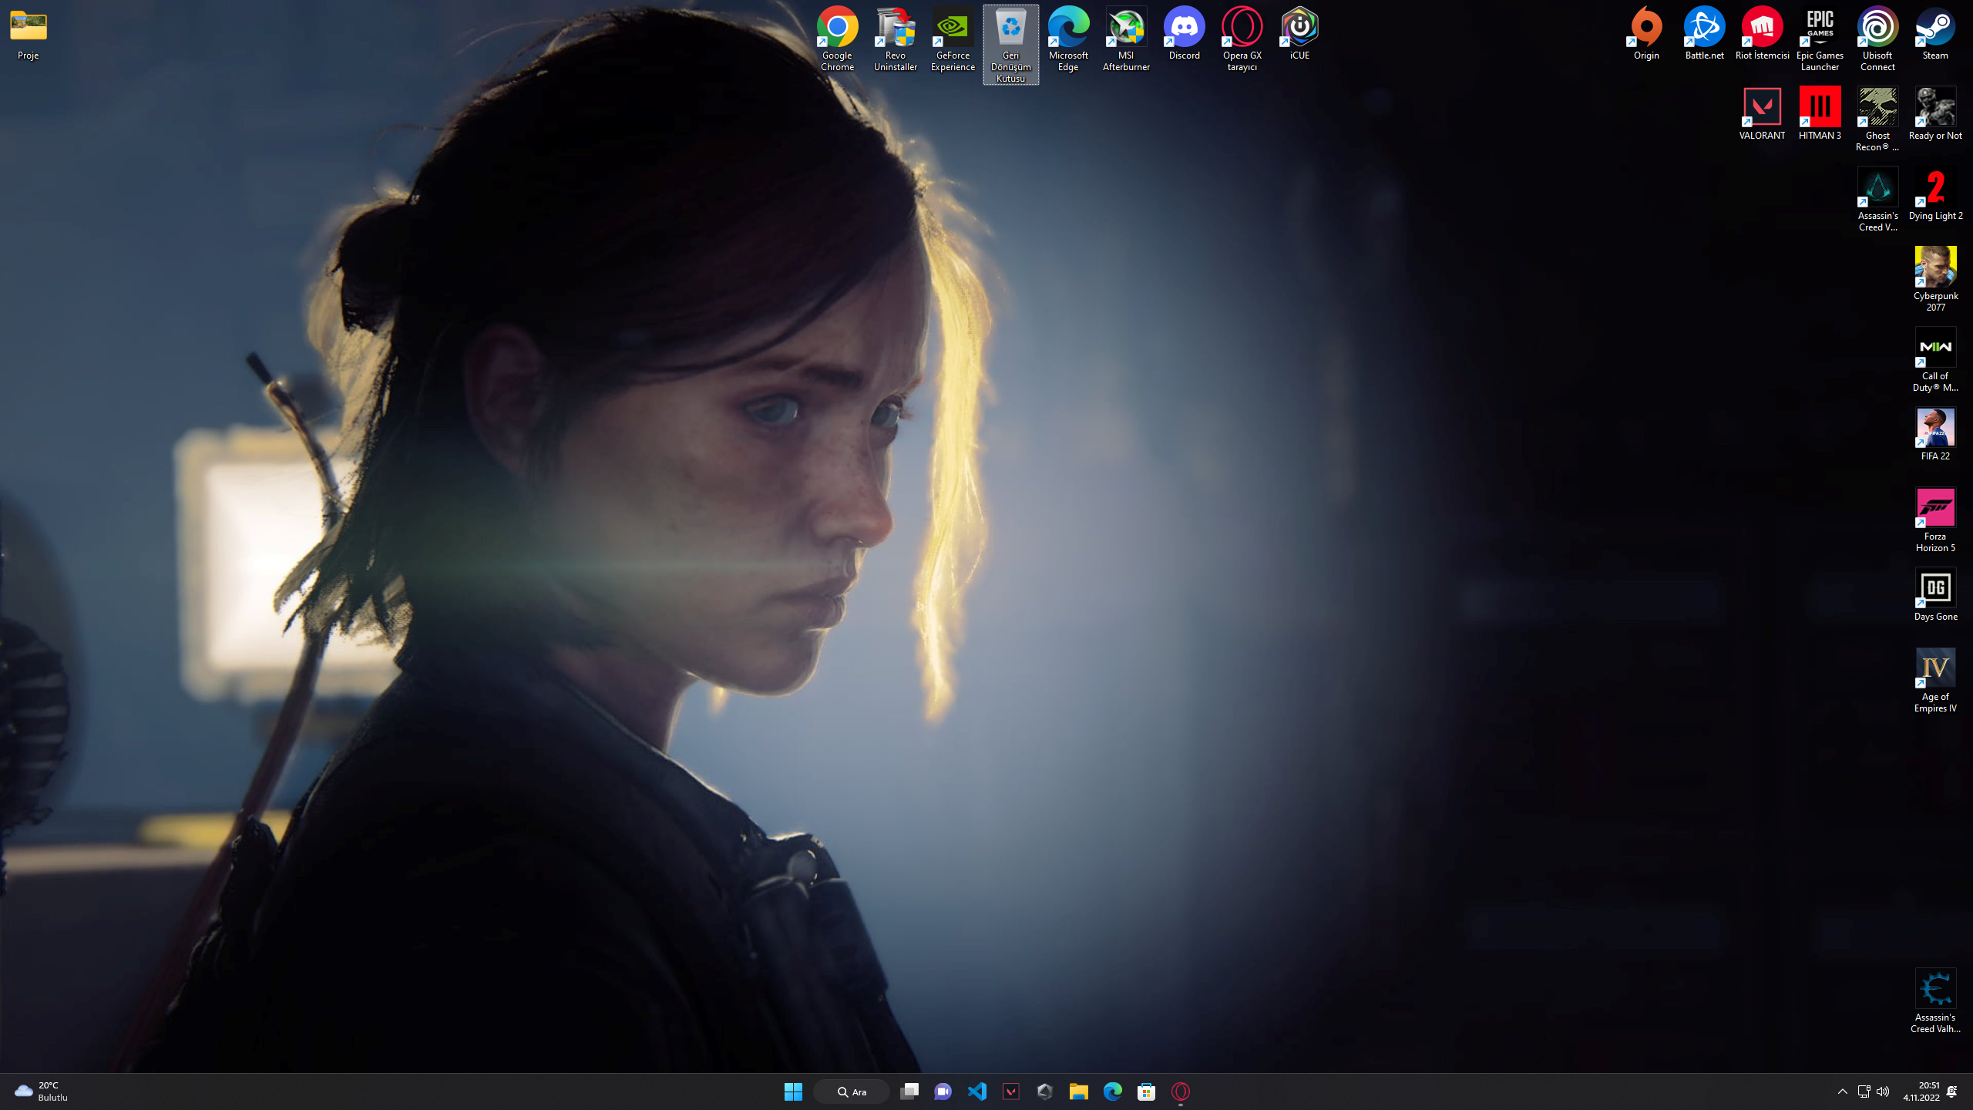Open the Windows Start menu
Screen dimensions: 1973x1110
click(793, 1091)
